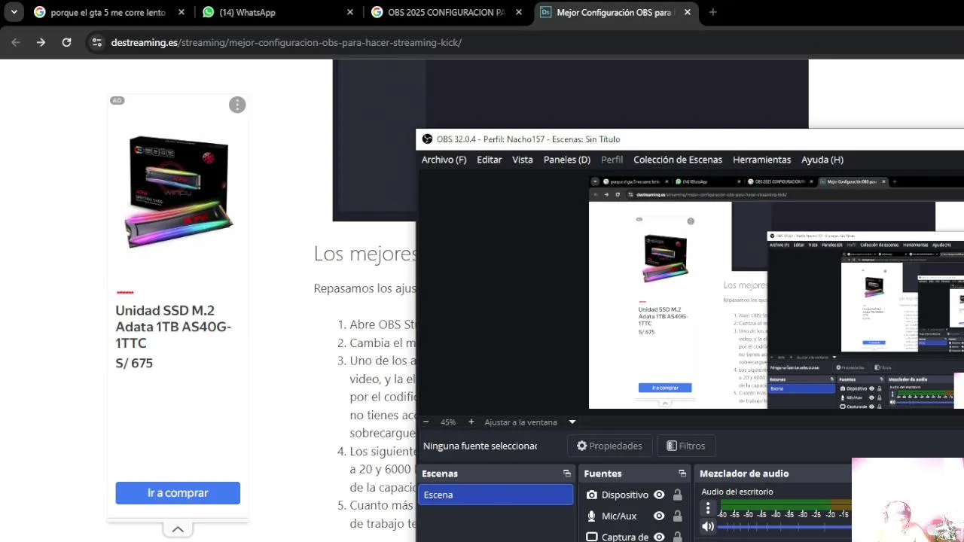Image resolution: width=964 pixels, height=542 pixels.
Task: Open Filtros for selected source
Action: coord(686,446)
